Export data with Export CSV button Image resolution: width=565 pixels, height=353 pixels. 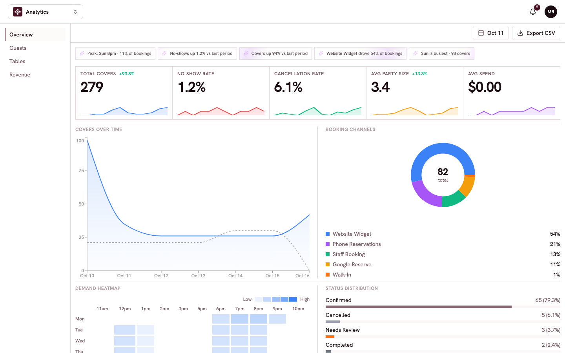(536, 33)
